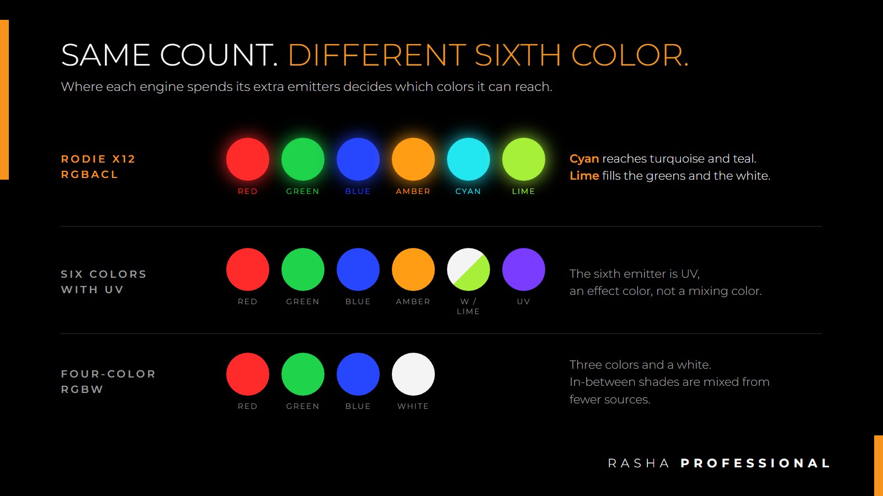This screenshot has height=496, width=883.
Task: Select the "RODIE X12 RGBACL" row heading
Action: pos(98,166)
